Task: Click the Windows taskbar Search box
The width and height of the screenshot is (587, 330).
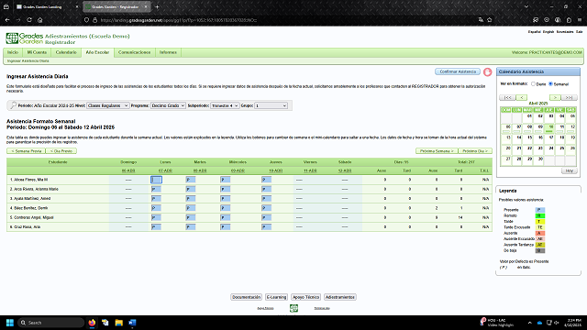Action: [x=51, y=323]
